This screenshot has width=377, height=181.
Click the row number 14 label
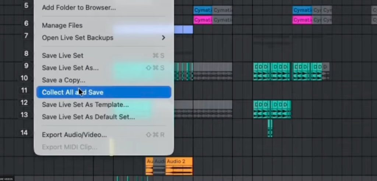pyautogui.click(x=24, y=132)
